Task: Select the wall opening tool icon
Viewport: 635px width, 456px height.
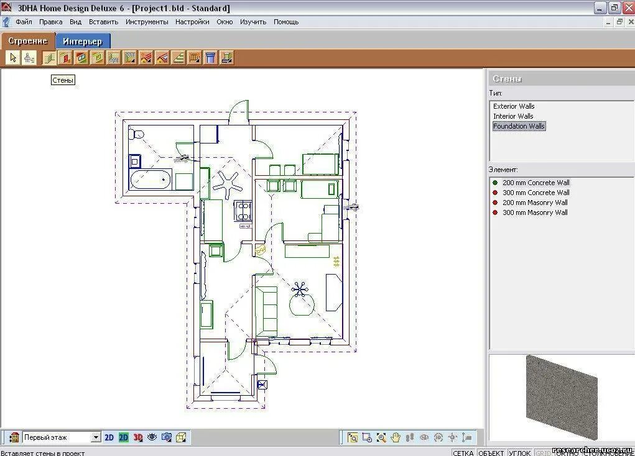Action: pos(98,58)
